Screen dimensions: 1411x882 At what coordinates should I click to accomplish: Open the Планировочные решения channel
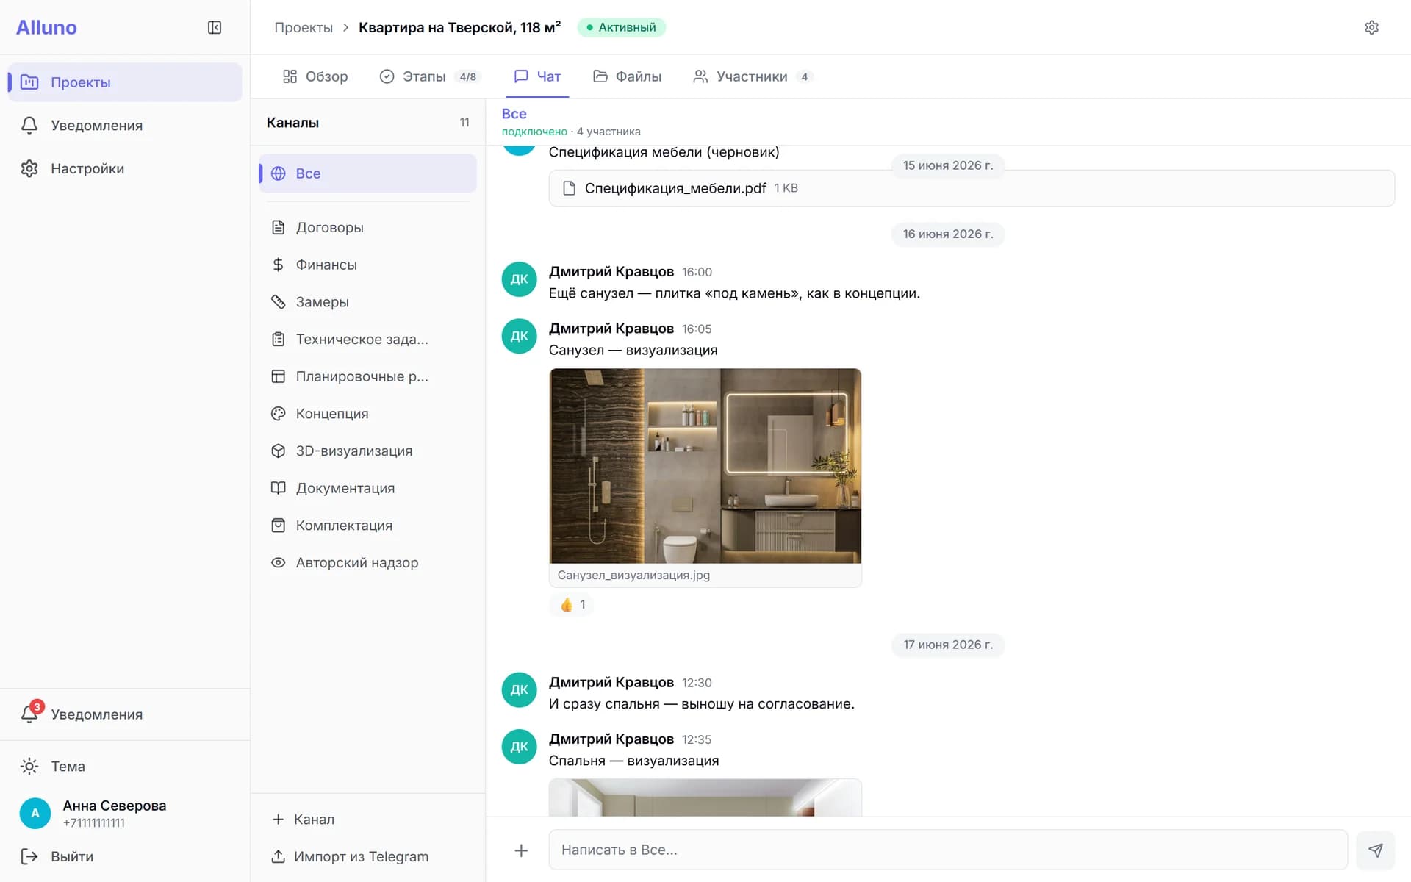367,376
